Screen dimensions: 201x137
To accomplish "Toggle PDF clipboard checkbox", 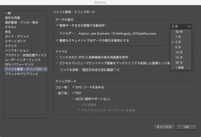I will 73,93.
